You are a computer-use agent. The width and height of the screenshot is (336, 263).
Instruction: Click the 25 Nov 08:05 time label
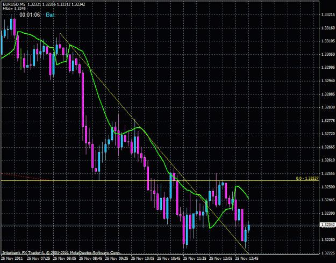(x=65, y=258)
